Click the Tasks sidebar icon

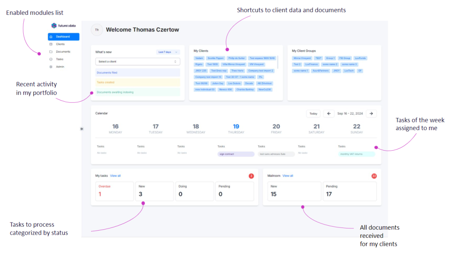(51, 59)
